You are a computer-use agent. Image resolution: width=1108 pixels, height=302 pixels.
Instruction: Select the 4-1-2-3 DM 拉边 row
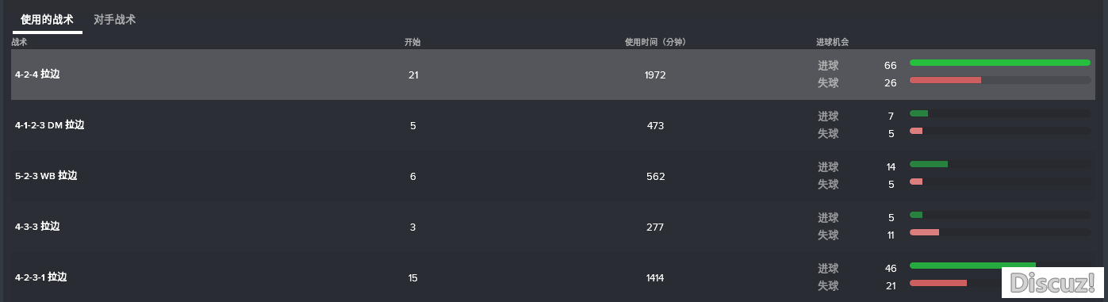point(553,125)
